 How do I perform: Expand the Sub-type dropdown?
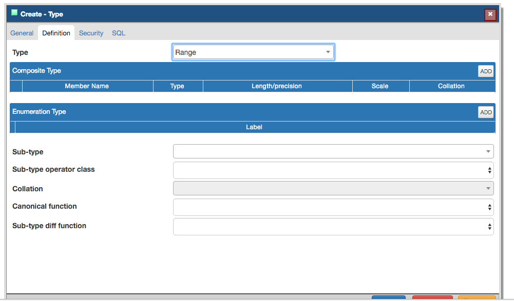pyautogui.click(x=333, y=151)
